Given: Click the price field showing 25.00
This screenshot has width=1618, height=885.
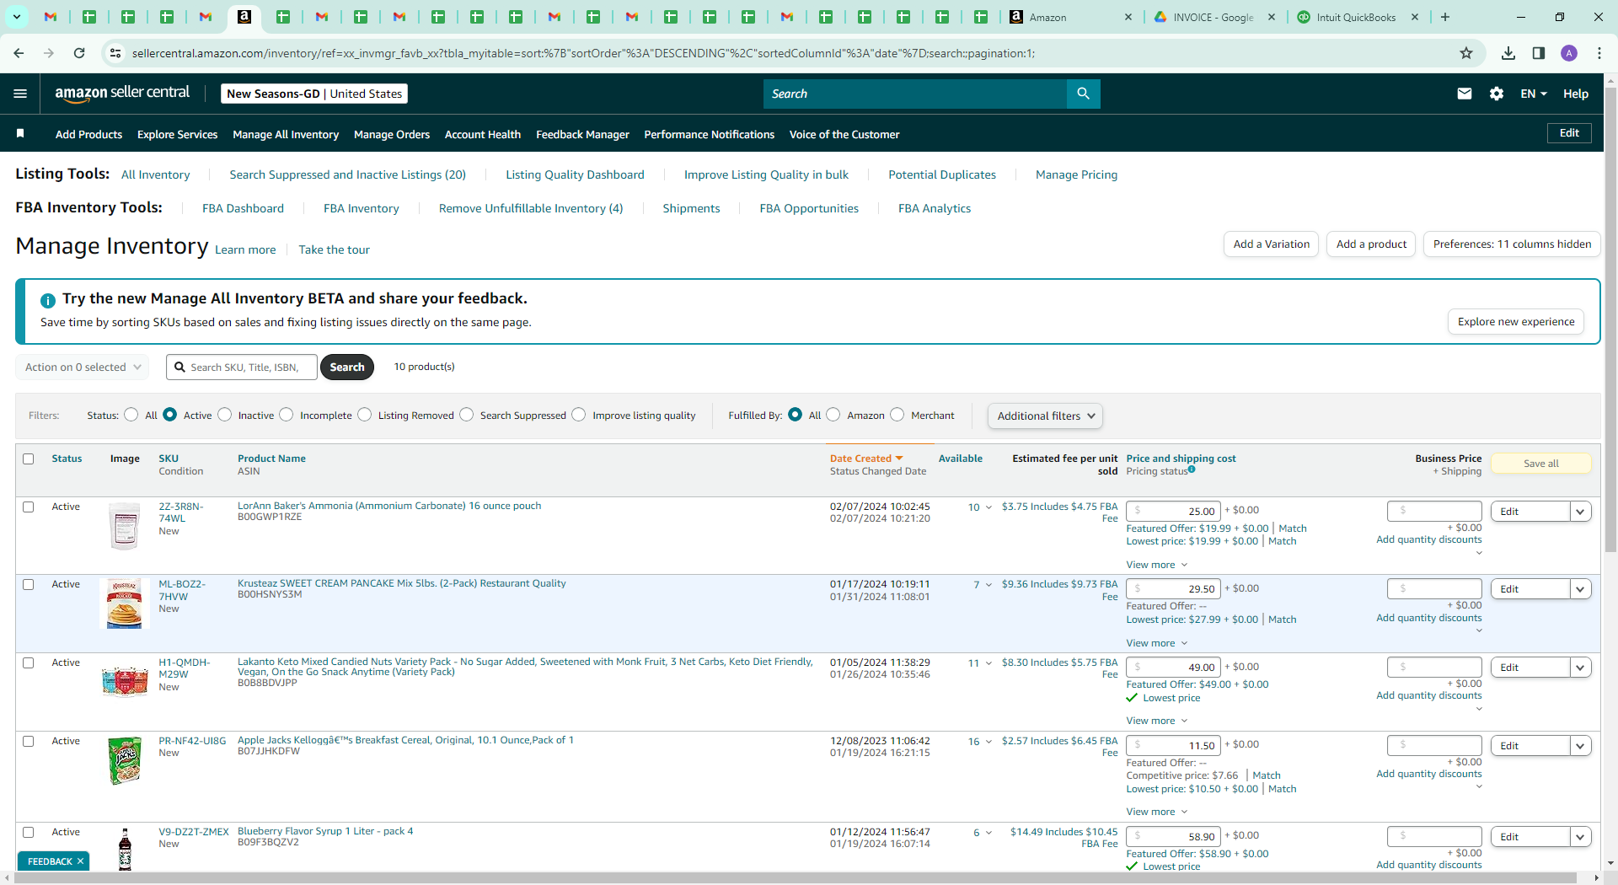Looking at the screenshot, I should click(1173, 511).
